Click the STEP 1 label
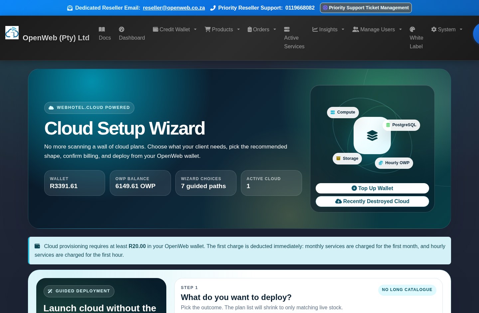The image size is (479, 313). point(189,288)
